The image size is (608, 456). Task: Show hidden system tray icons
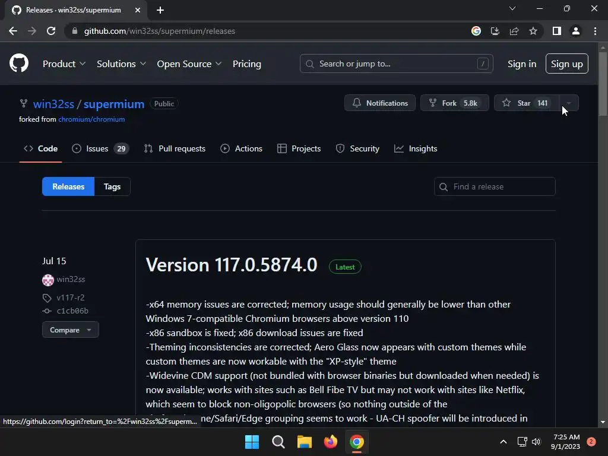click(503, 442)
